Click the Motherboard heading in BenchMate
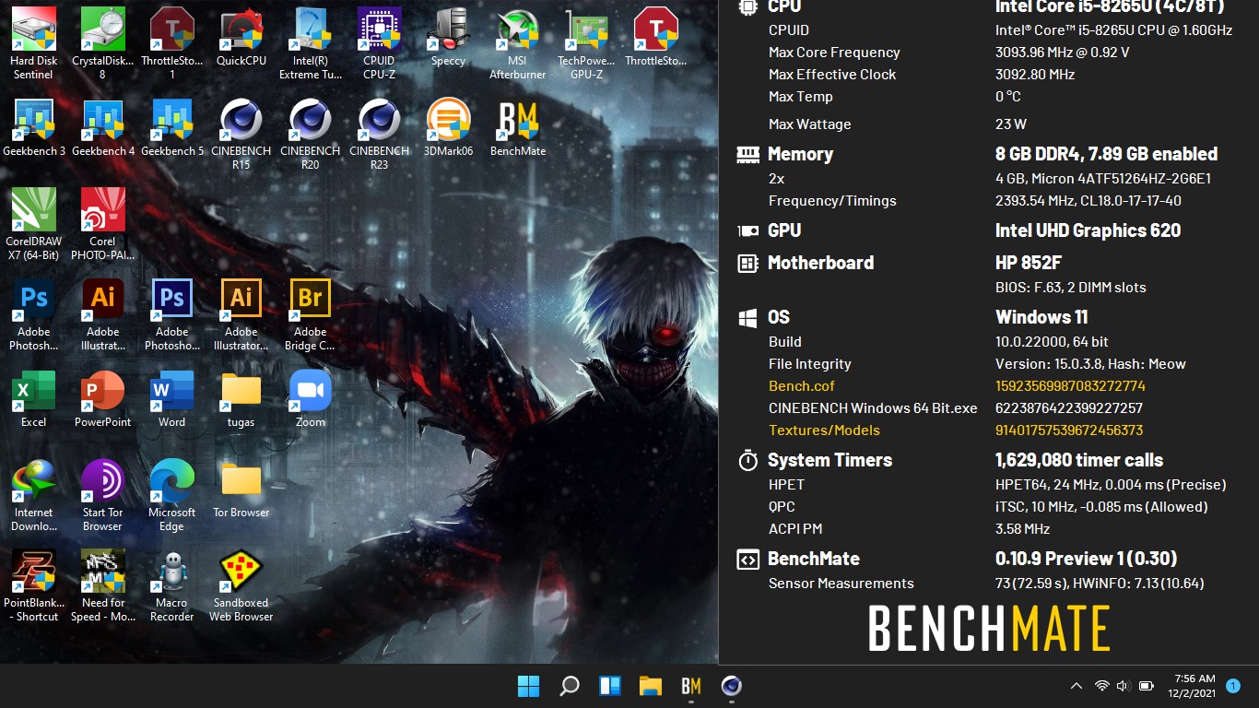This screenshot has width=1259, height=708. pos(820,263)
